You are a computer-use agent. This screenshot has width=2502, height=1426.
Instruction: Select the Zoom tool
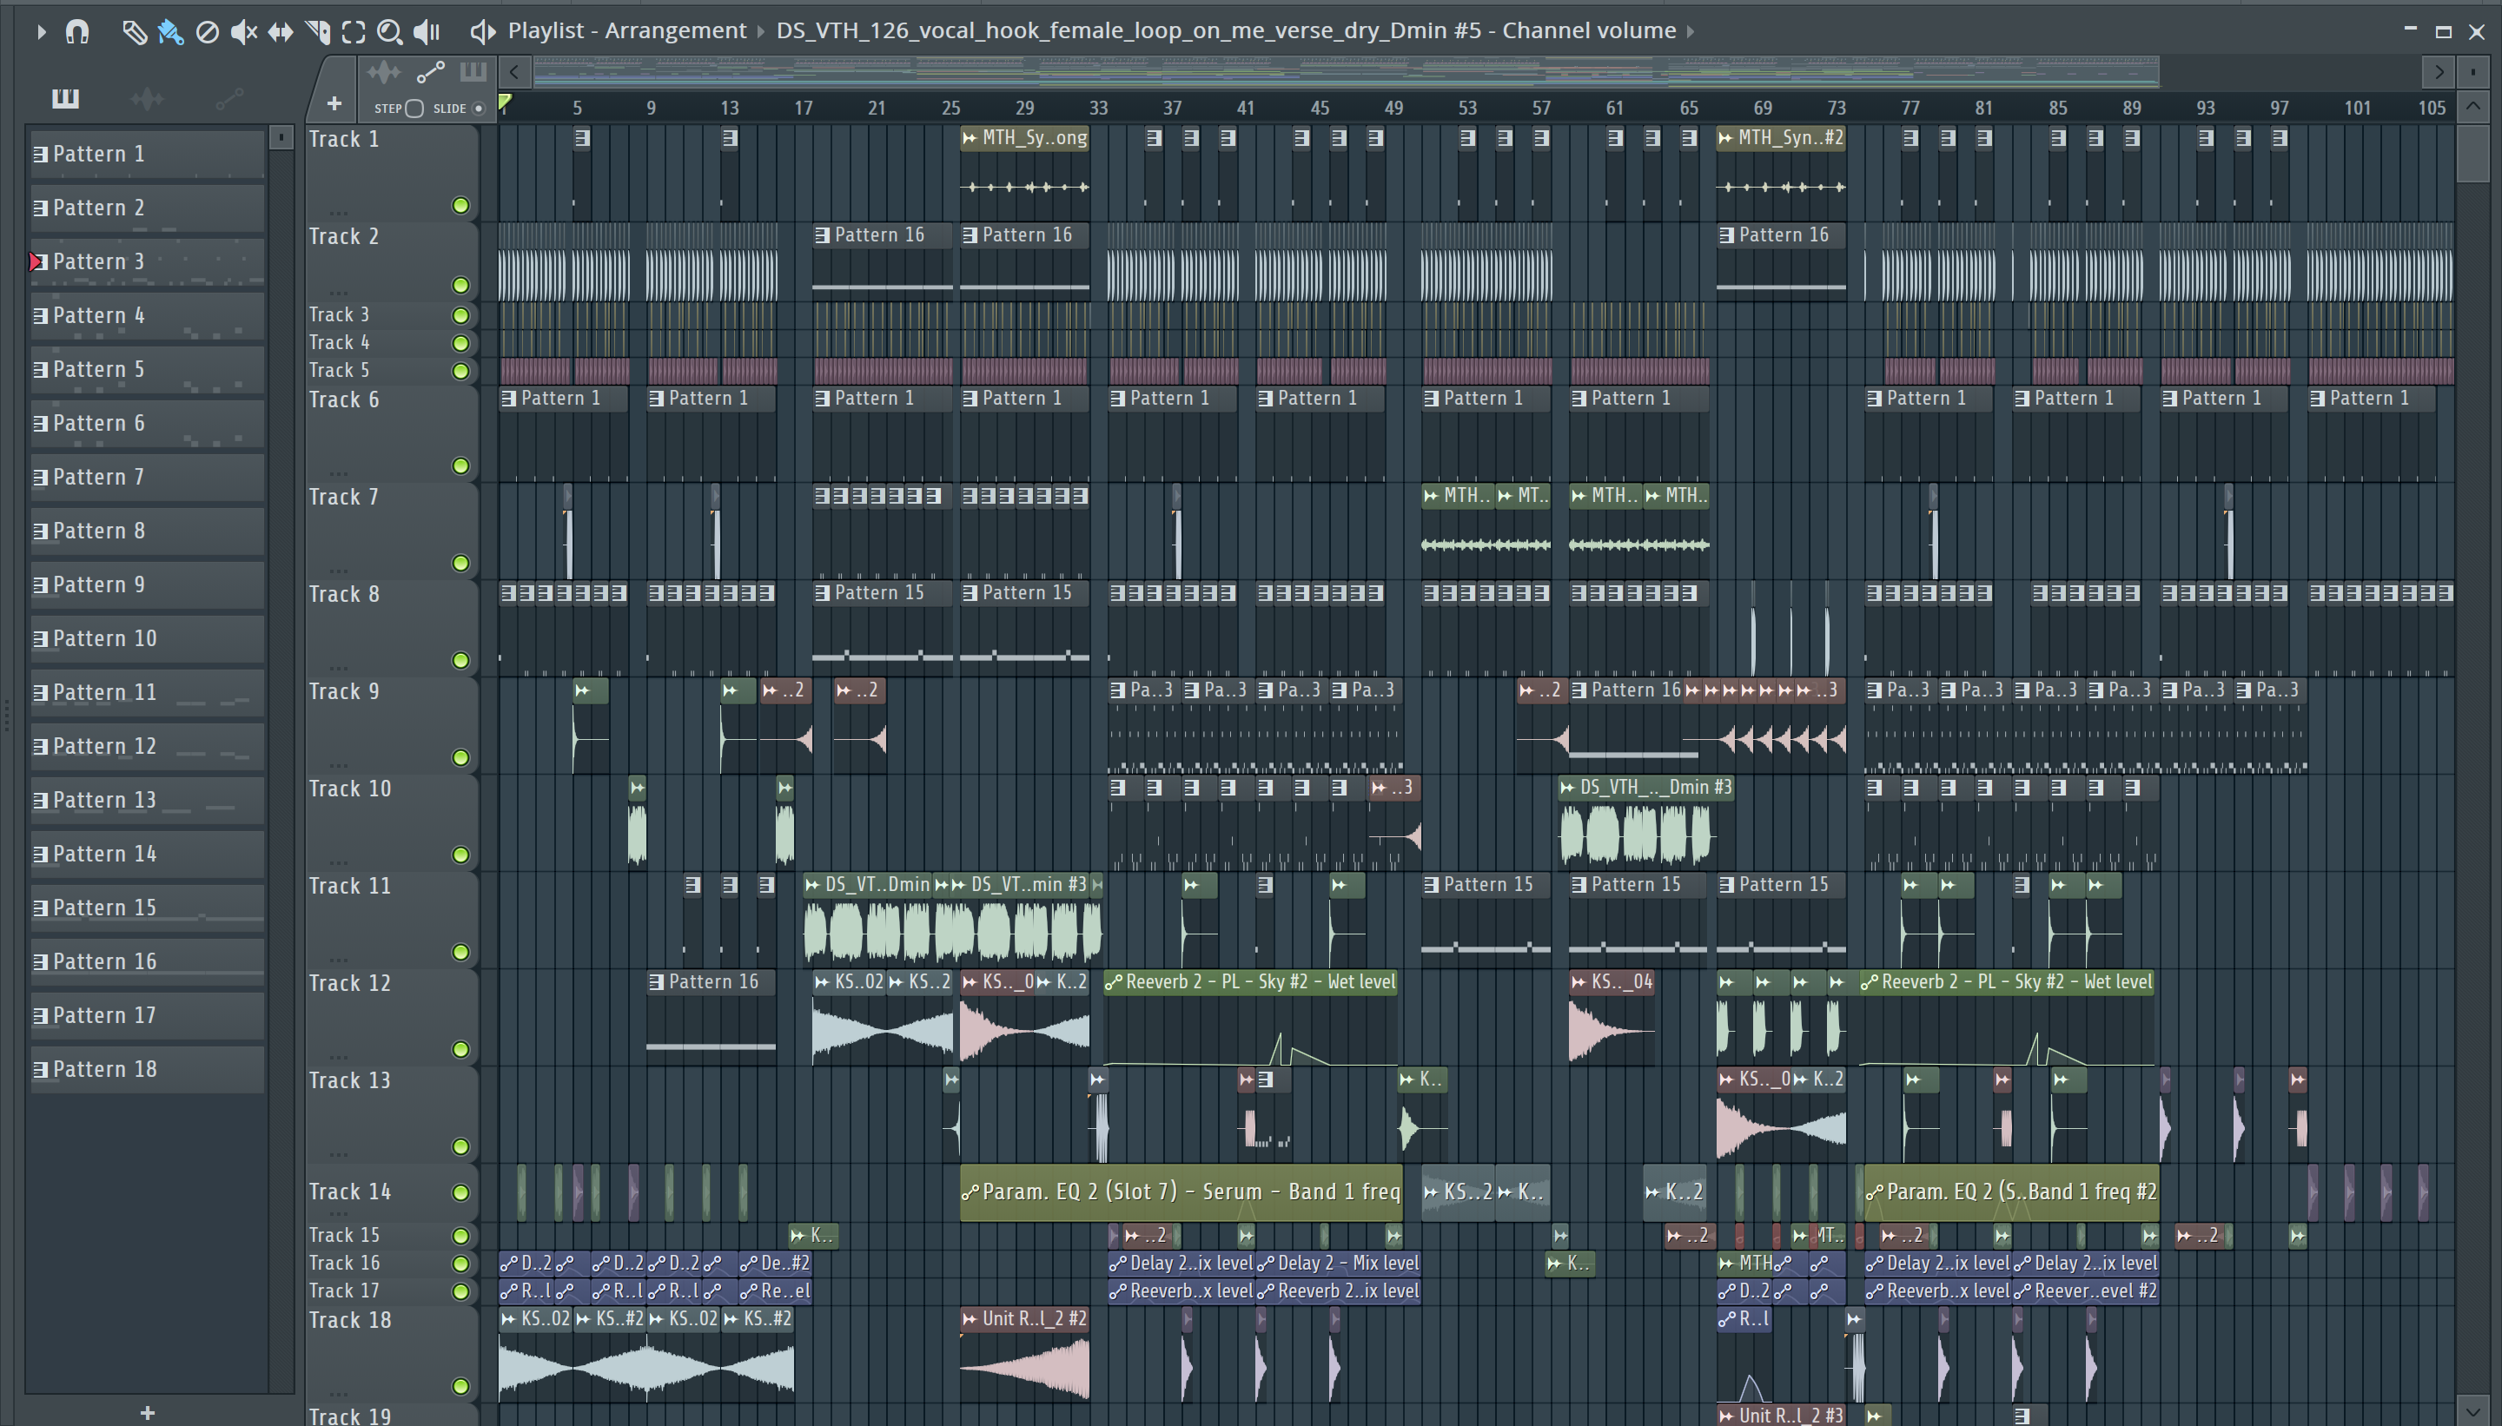[x=390, y=31]
